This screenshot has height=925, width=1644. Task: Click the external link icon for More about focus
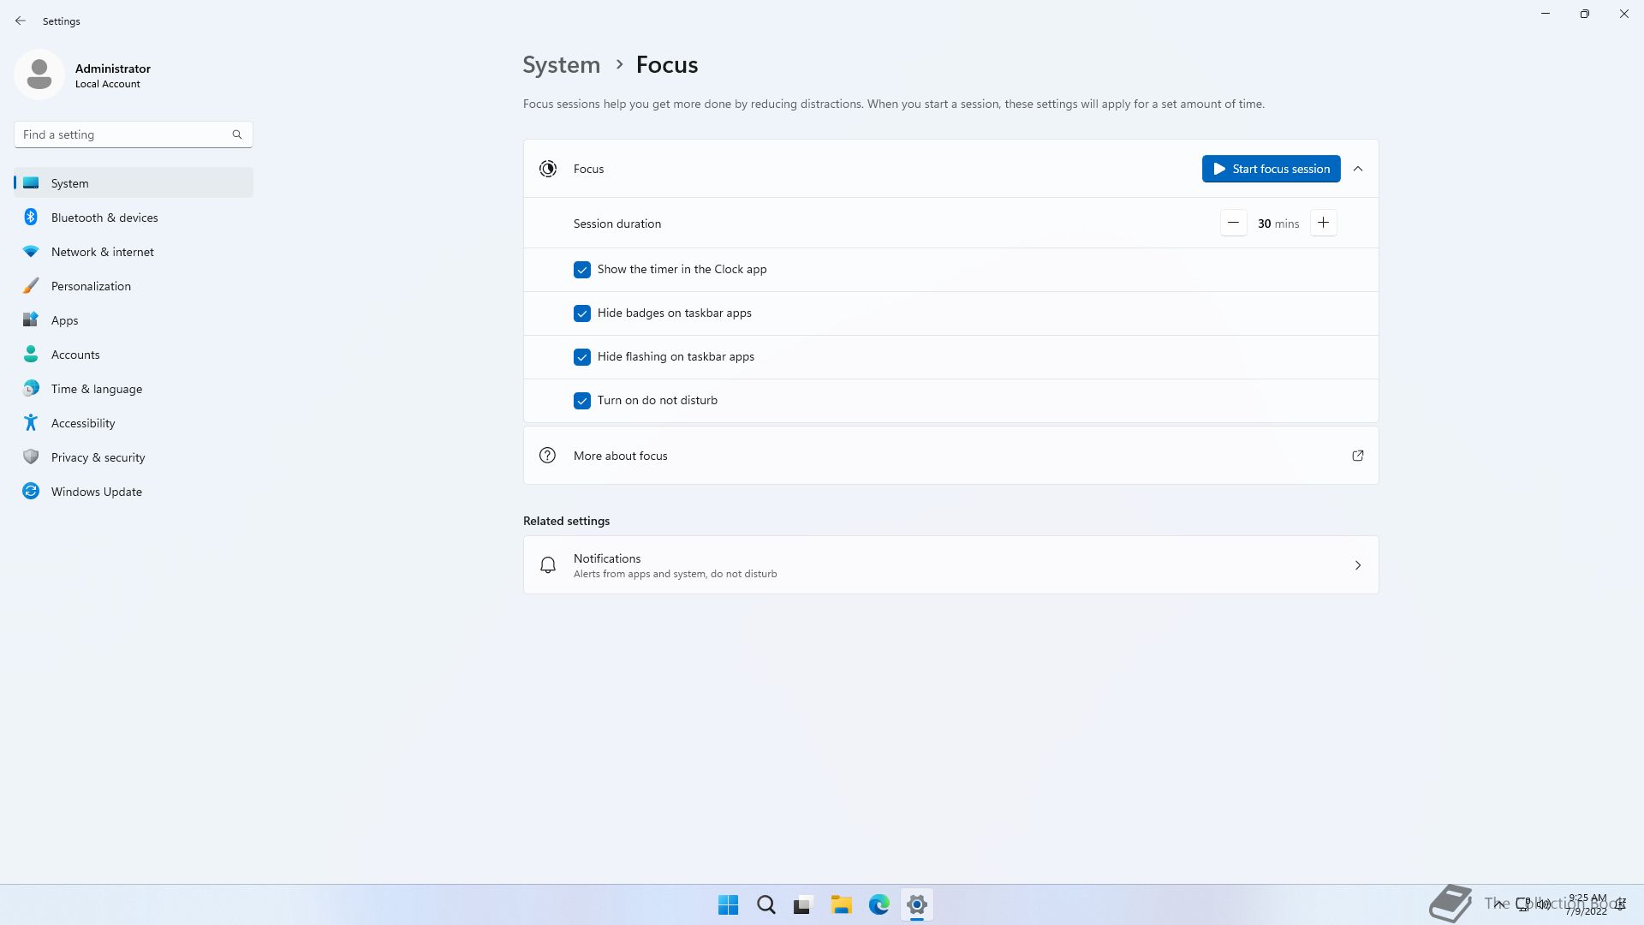coord(1358,456)
